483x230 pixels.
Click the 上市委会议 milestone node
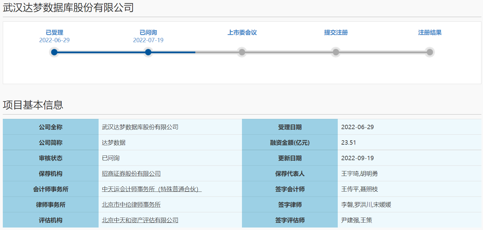click(242, 52)
